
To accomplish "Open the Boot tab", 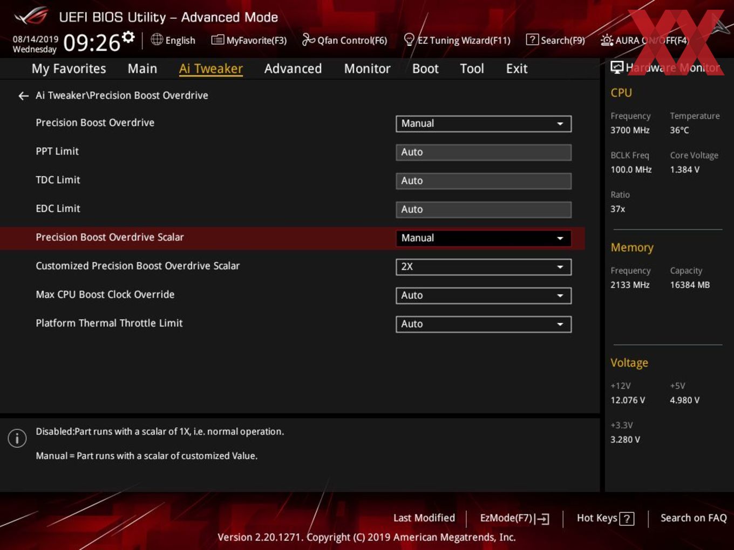I will pyautogui.click(x=425, y=68).
